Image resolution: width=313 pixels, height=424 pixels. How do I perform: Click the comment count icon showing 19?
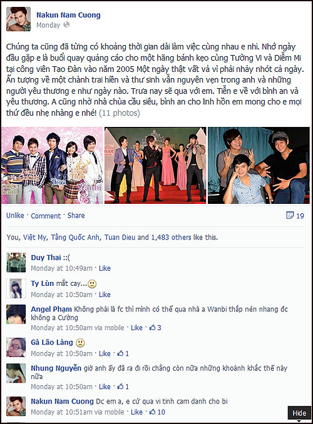click(x=295, y=216)
